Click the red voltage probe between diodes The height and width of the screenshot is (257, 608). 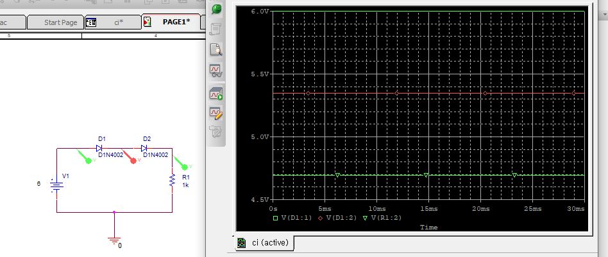pyautogui.click(x=129, y=156)
